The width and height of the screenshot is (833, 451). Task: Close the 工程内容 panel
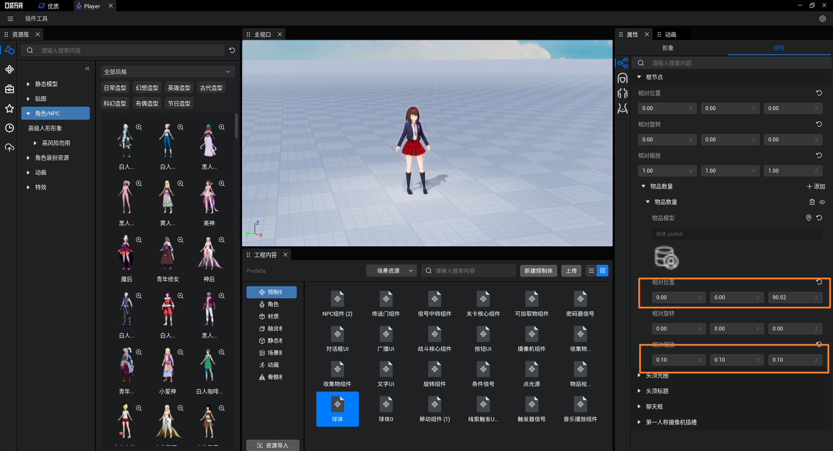[285, 255]
